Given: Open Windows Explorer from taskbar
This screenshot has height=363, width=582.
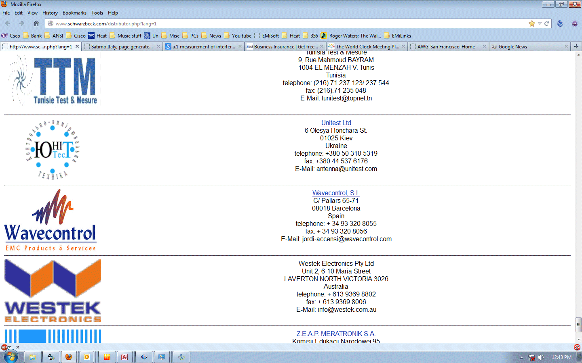Looking at the screenshot, I should [33, 357].
